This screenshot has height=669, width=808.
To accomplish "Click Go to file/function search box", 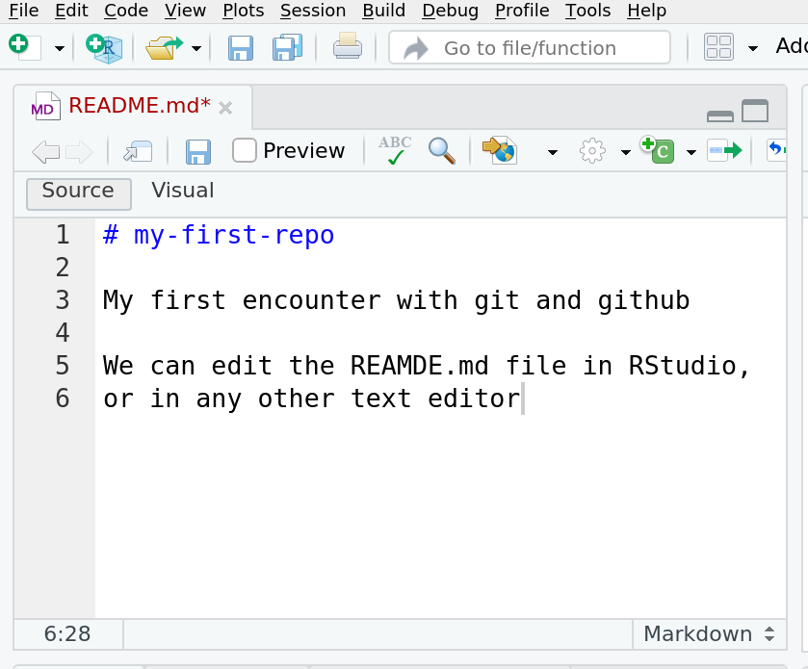I will point(530,47).
